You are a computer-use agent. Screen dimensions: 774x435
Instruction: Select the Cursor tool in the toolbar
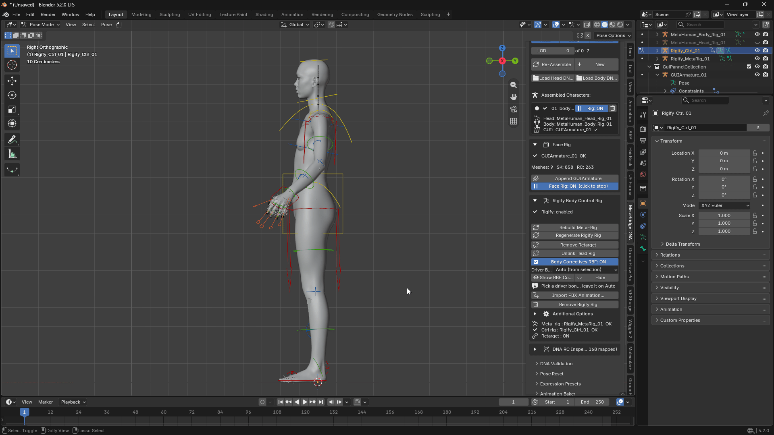click(x=12, y=65)
